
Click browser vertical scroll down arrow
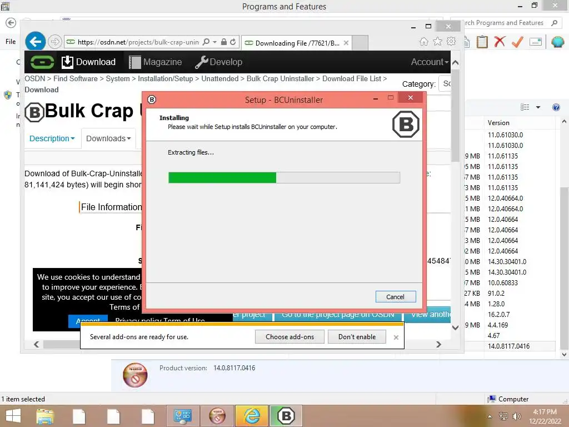[x=456, y=327]
